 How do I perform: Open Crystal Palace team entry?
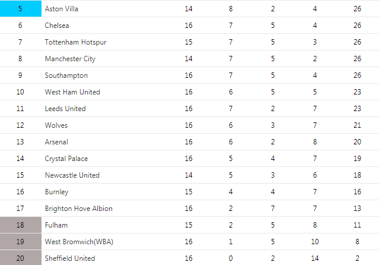coord(66,159)
